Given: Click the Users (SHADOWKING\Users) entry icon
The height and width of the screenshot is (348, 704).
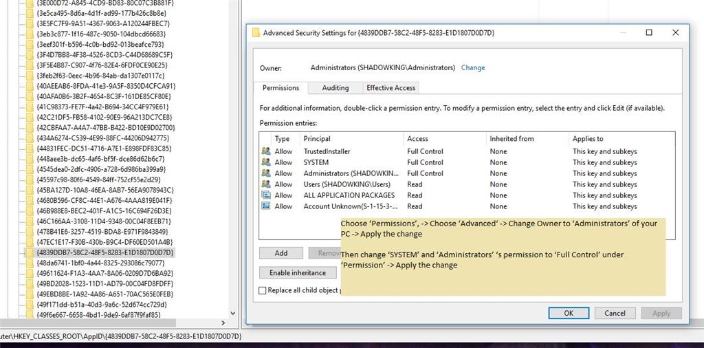Looking at the screenshot, I should pos(266,184).
